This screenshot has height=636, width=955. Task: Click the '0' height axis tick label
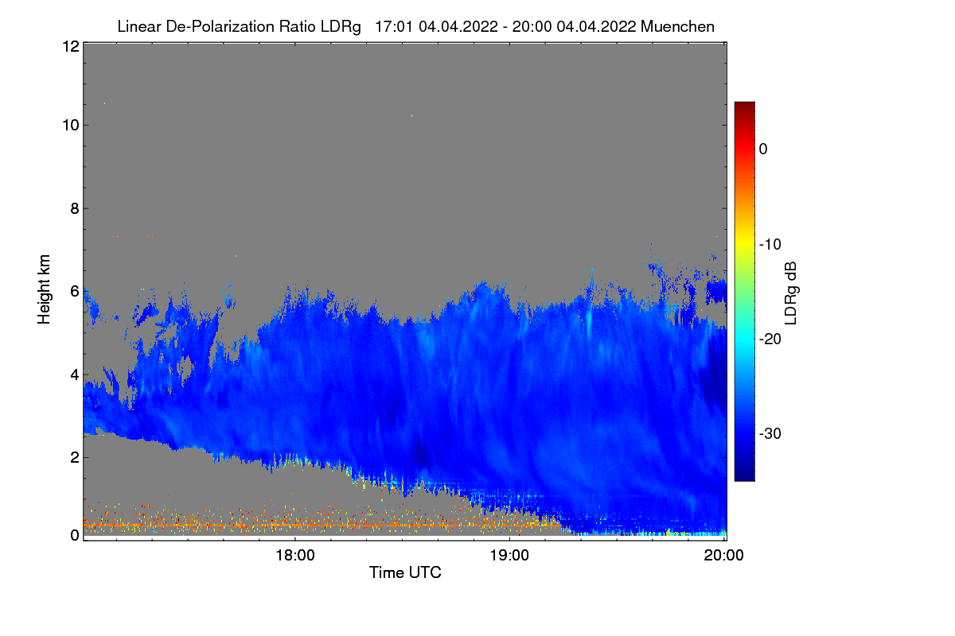(74, 535)
